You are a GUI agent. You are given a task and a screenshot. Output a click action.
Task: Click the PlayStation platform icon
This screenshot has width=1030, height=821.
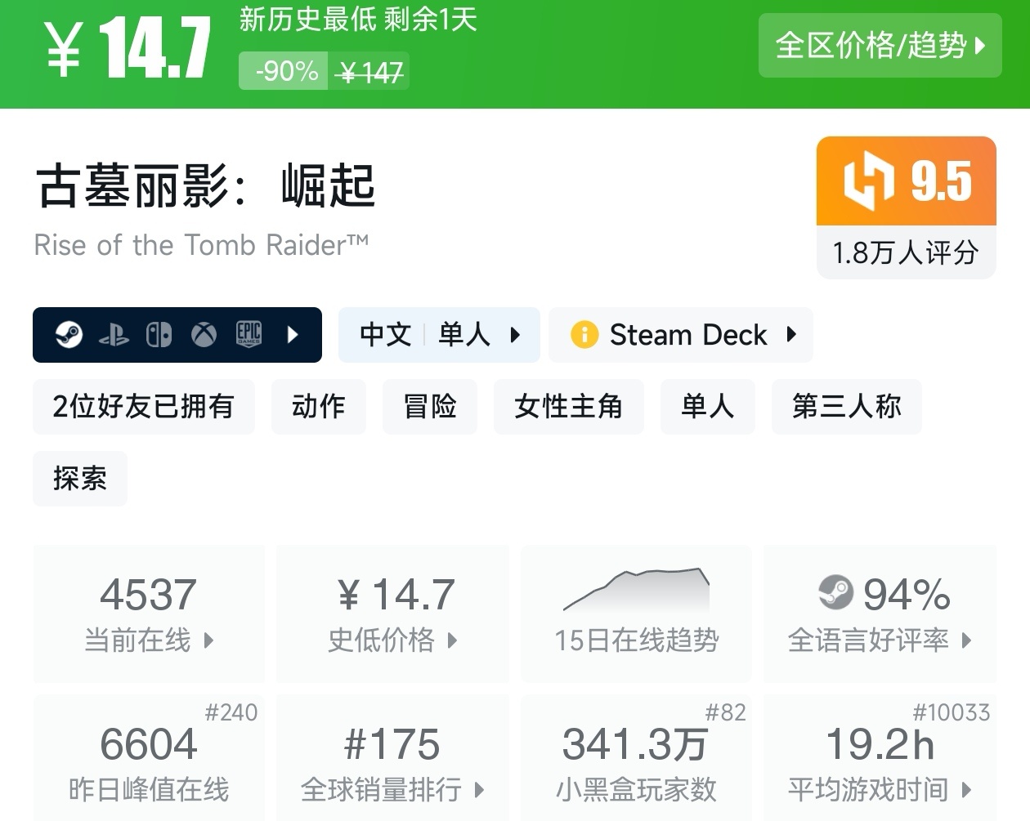coord(114,335)
